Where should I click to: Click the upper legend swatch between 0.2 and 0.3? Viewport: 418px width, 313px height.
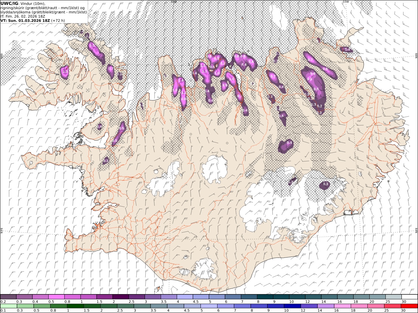coord(8,297)
